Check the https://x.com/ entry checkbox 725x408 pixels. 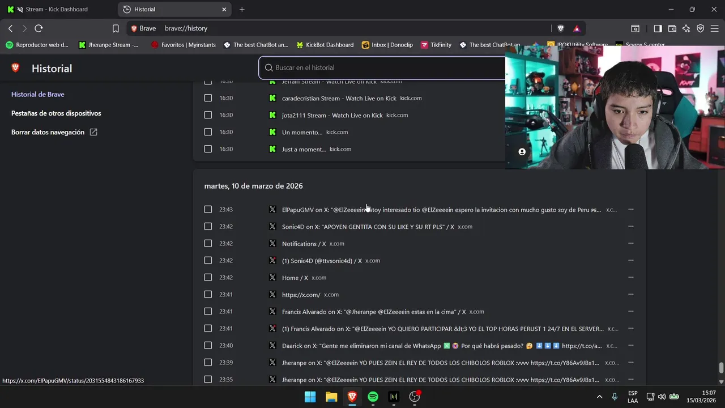tap(208, 295)
